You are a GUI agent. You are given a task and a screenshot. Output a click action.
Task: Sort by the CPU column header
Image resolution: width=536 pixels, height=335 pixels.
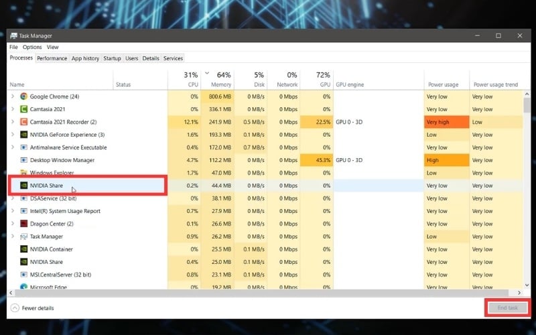pos(184,80)
